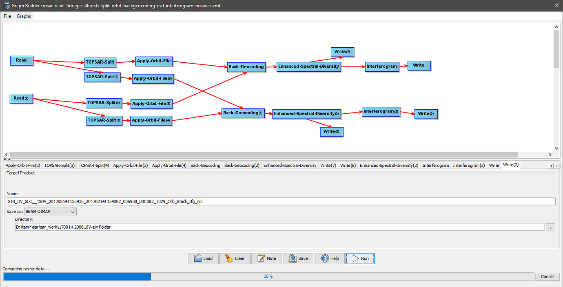Select the Read(2) source node
The image size is (563, 287).
pyautogui.click(x=21, y=98)
